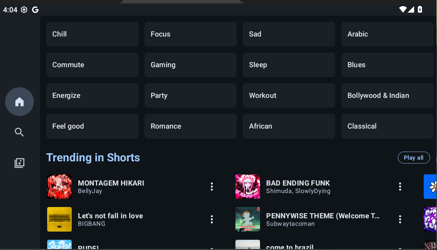Open the Library icon in the sidebar

19,163
